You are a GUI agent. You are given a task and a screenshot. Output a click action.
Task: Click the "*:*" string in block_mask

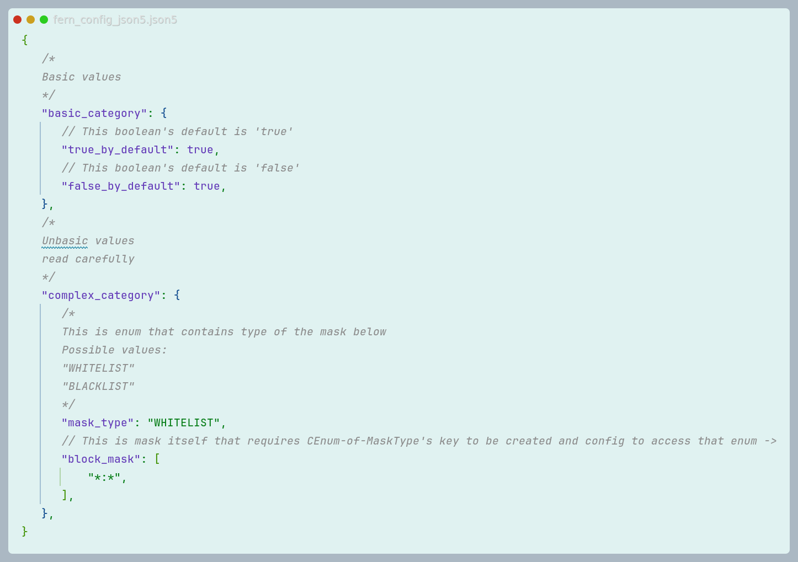coord(104,477)
